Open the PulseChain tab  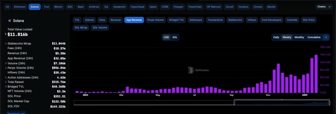(x=195, y=7)
